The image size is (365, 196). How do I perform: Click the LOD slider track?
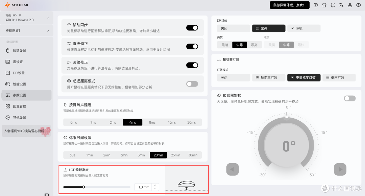point(97,187)
